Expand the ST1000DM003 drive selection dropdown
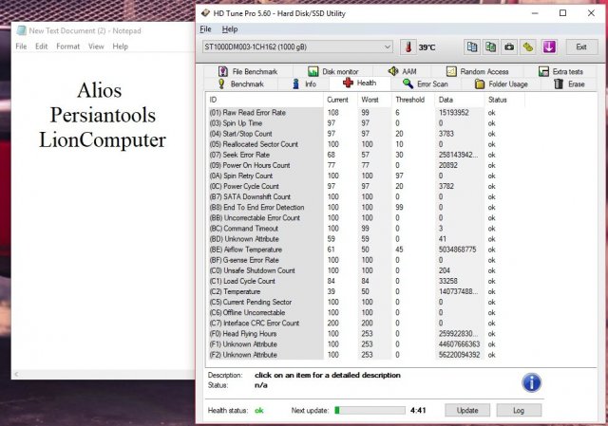The width and height of the screenshot is (608, 426). 387,46
